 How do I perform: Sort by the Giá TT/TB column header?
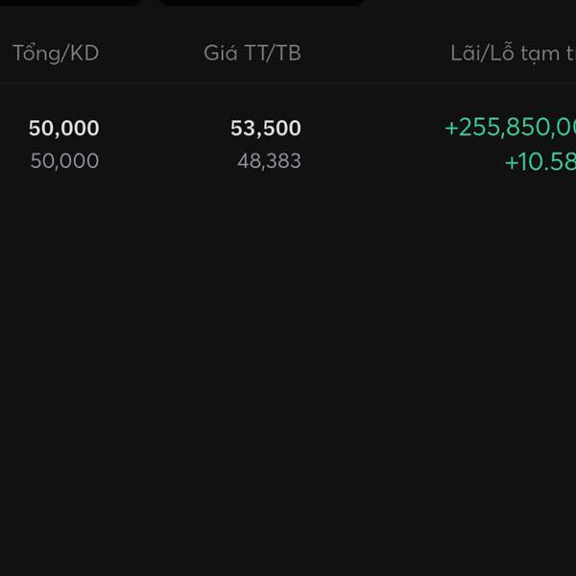[x=252, y=53]
